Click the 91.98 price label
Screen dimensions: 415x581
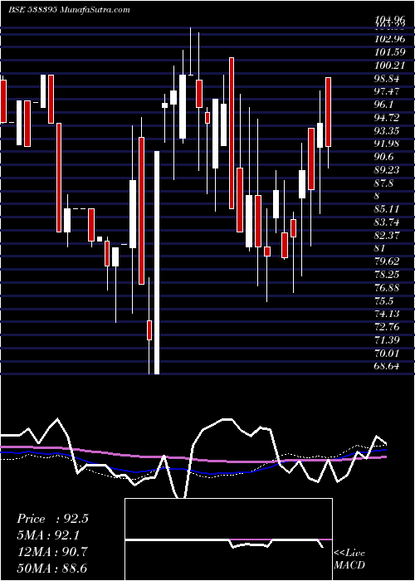[387, 144]
